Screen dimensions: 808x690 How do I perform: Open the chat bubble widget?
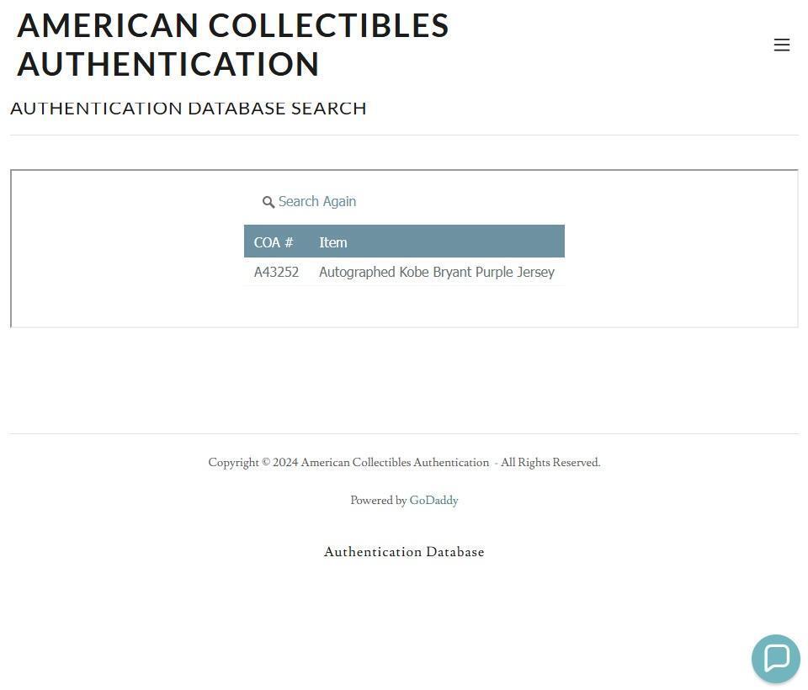click(x=775, y=658)
